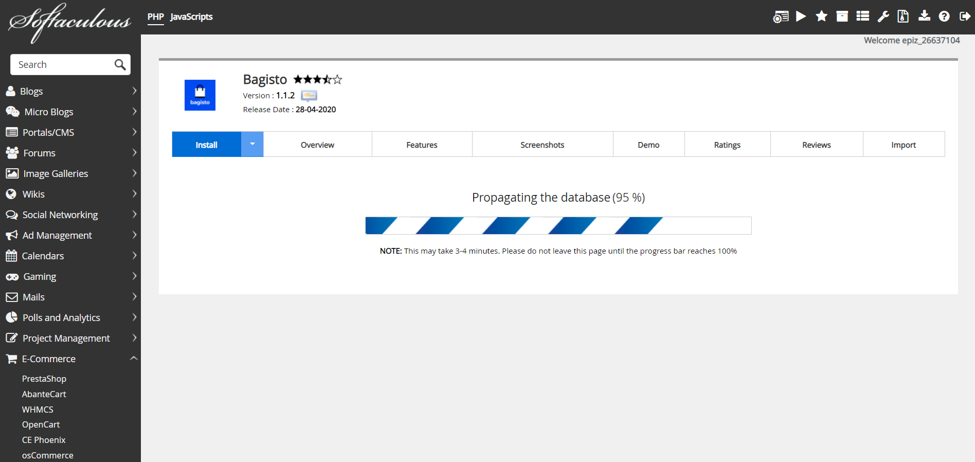The width and height of the screenshot is (975, 462).
Task: Click the Calendars grid icon
Action: click(x=11, y=256)
